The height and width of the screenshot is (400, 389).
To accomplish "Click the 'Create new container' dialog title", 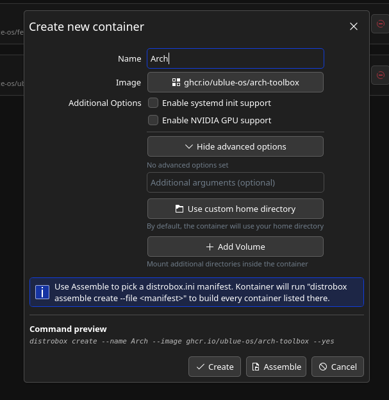I will (x=87, y=26).
